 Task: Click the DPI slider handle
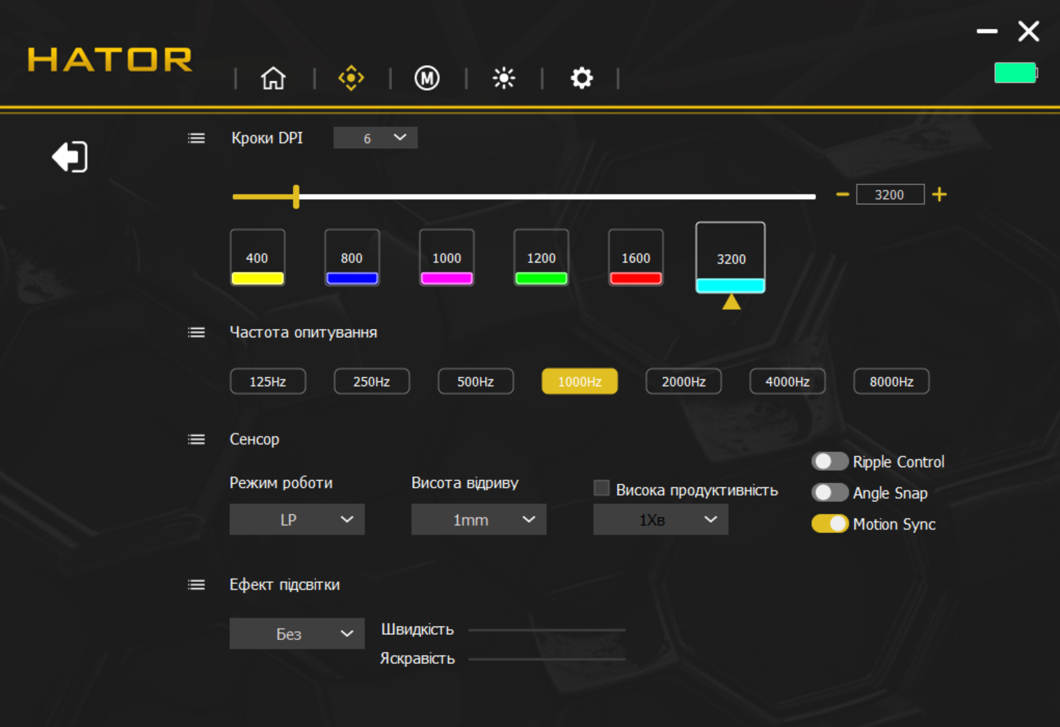297,197
